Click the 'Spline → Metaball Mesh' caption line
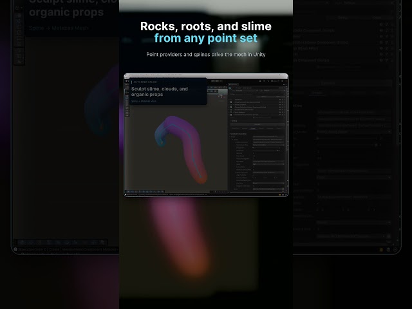Image resolution: width=412 pixels, height=309 pixels. click(x=144, y=101)
